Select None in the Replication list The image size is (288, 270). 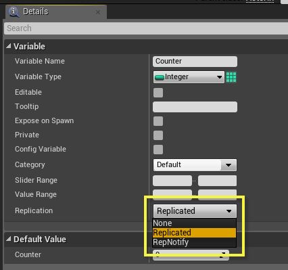click(194, 223)
